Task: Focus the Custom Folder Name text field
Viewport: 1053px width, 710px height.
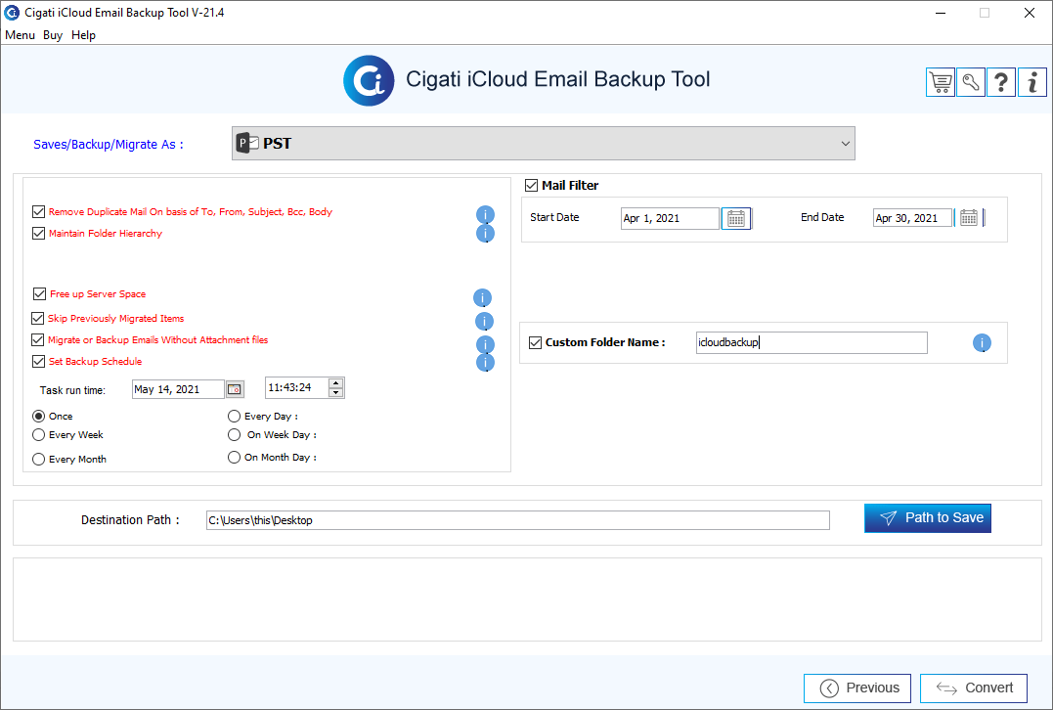Action: coord(812,342)
